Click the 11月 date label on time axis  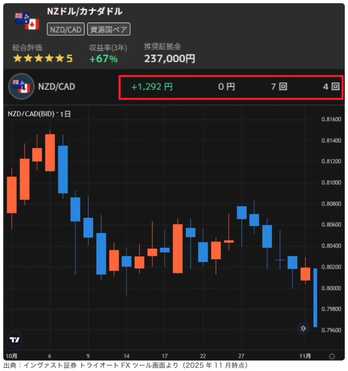[x=306, y=356]
